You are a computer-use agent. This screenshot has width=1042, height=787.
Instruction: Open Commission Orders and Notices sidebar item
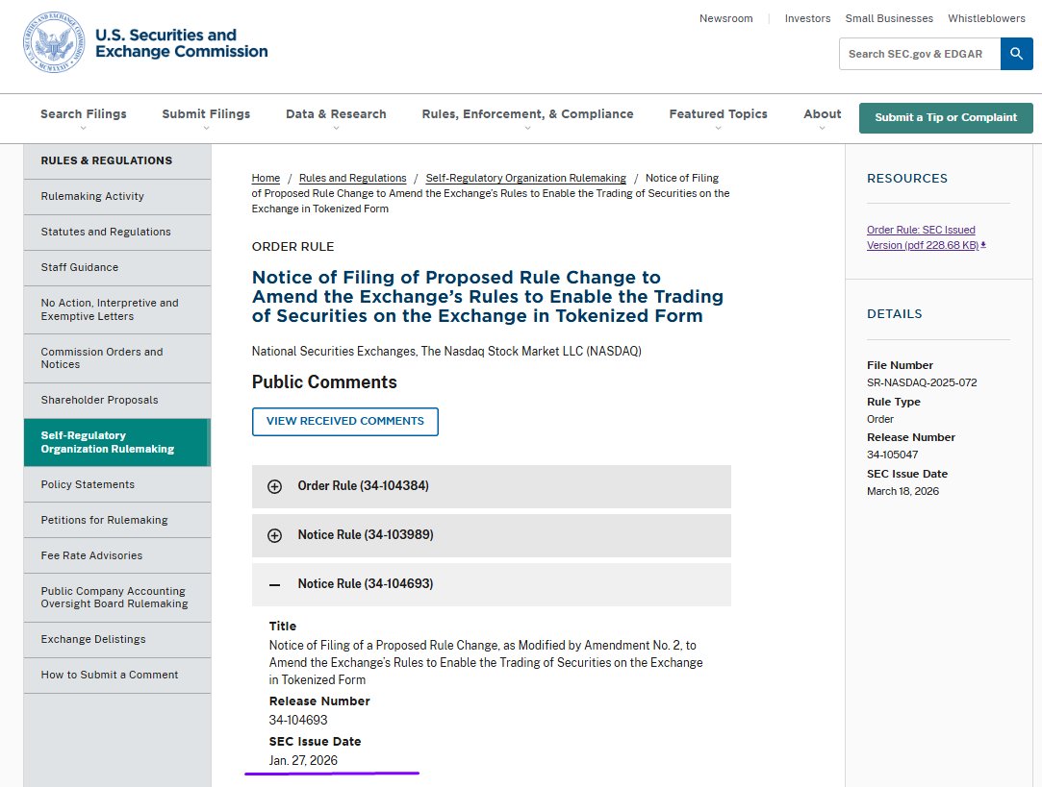[117, 358]
